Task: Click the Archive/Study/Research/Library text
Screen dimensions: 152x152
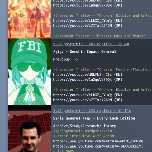Action: click(84, 126)
